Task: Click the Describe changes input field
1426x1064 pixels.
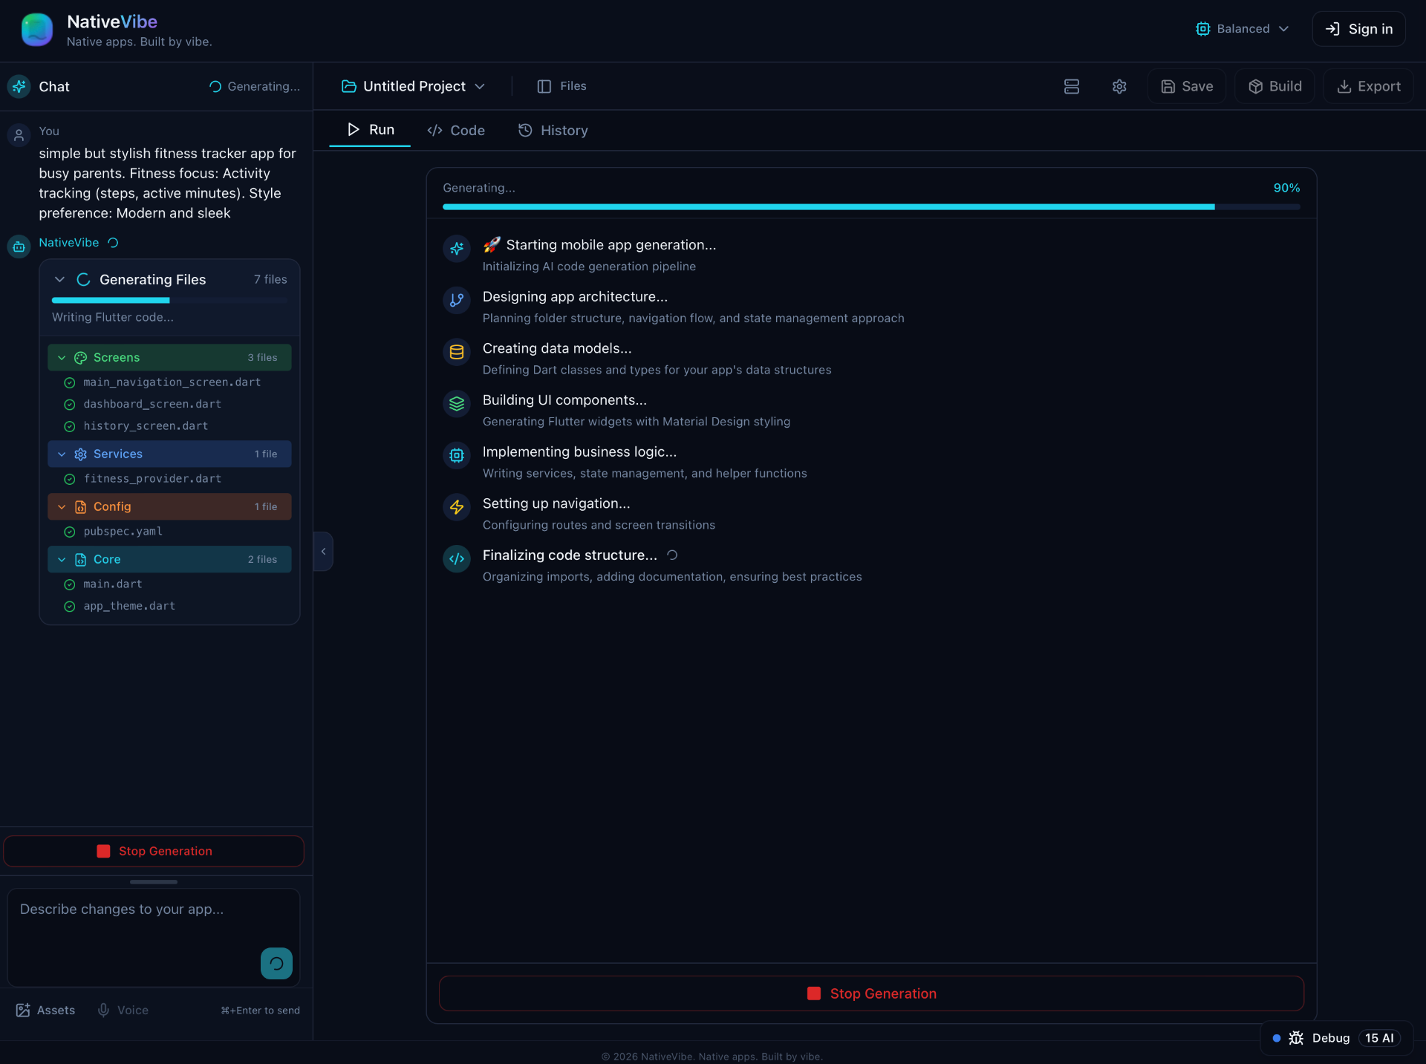Action: tap(154, 938)
